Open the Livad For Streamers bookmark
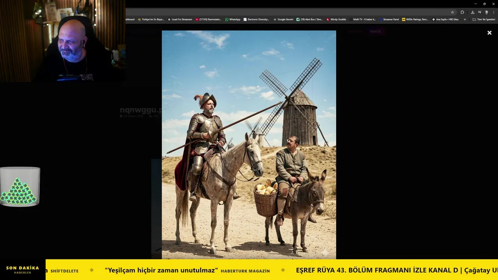The height and width of the screenshot is (280, 498). [x=180, y=19]
